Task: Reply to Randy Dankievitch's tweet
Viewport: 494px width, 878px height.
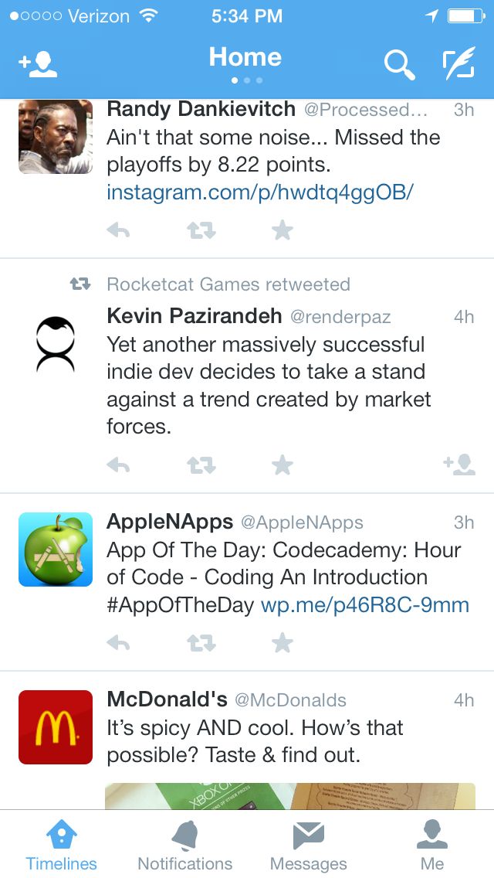Action: [x=118, y=230]
